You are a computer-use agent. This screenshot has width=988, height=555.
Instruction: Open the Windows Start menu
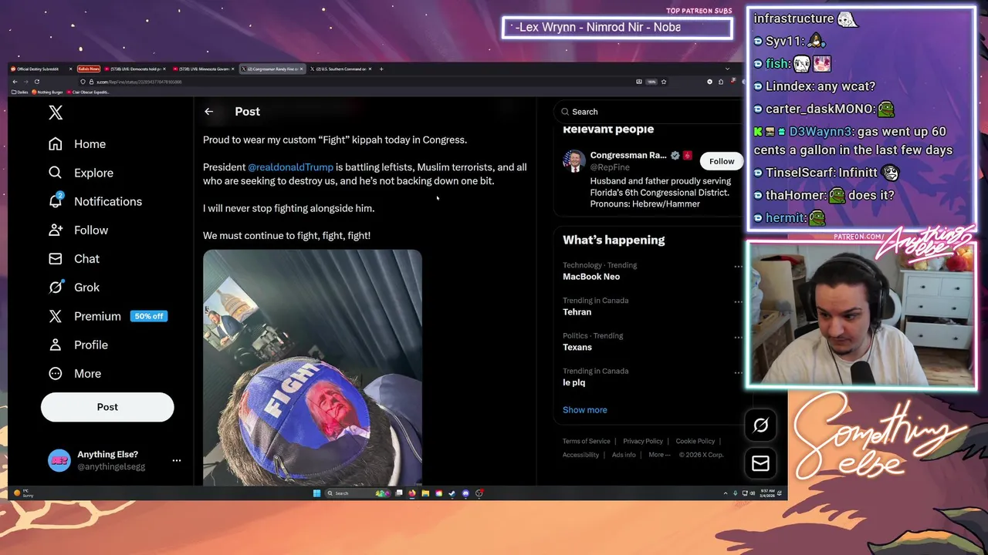coord(316,493)
